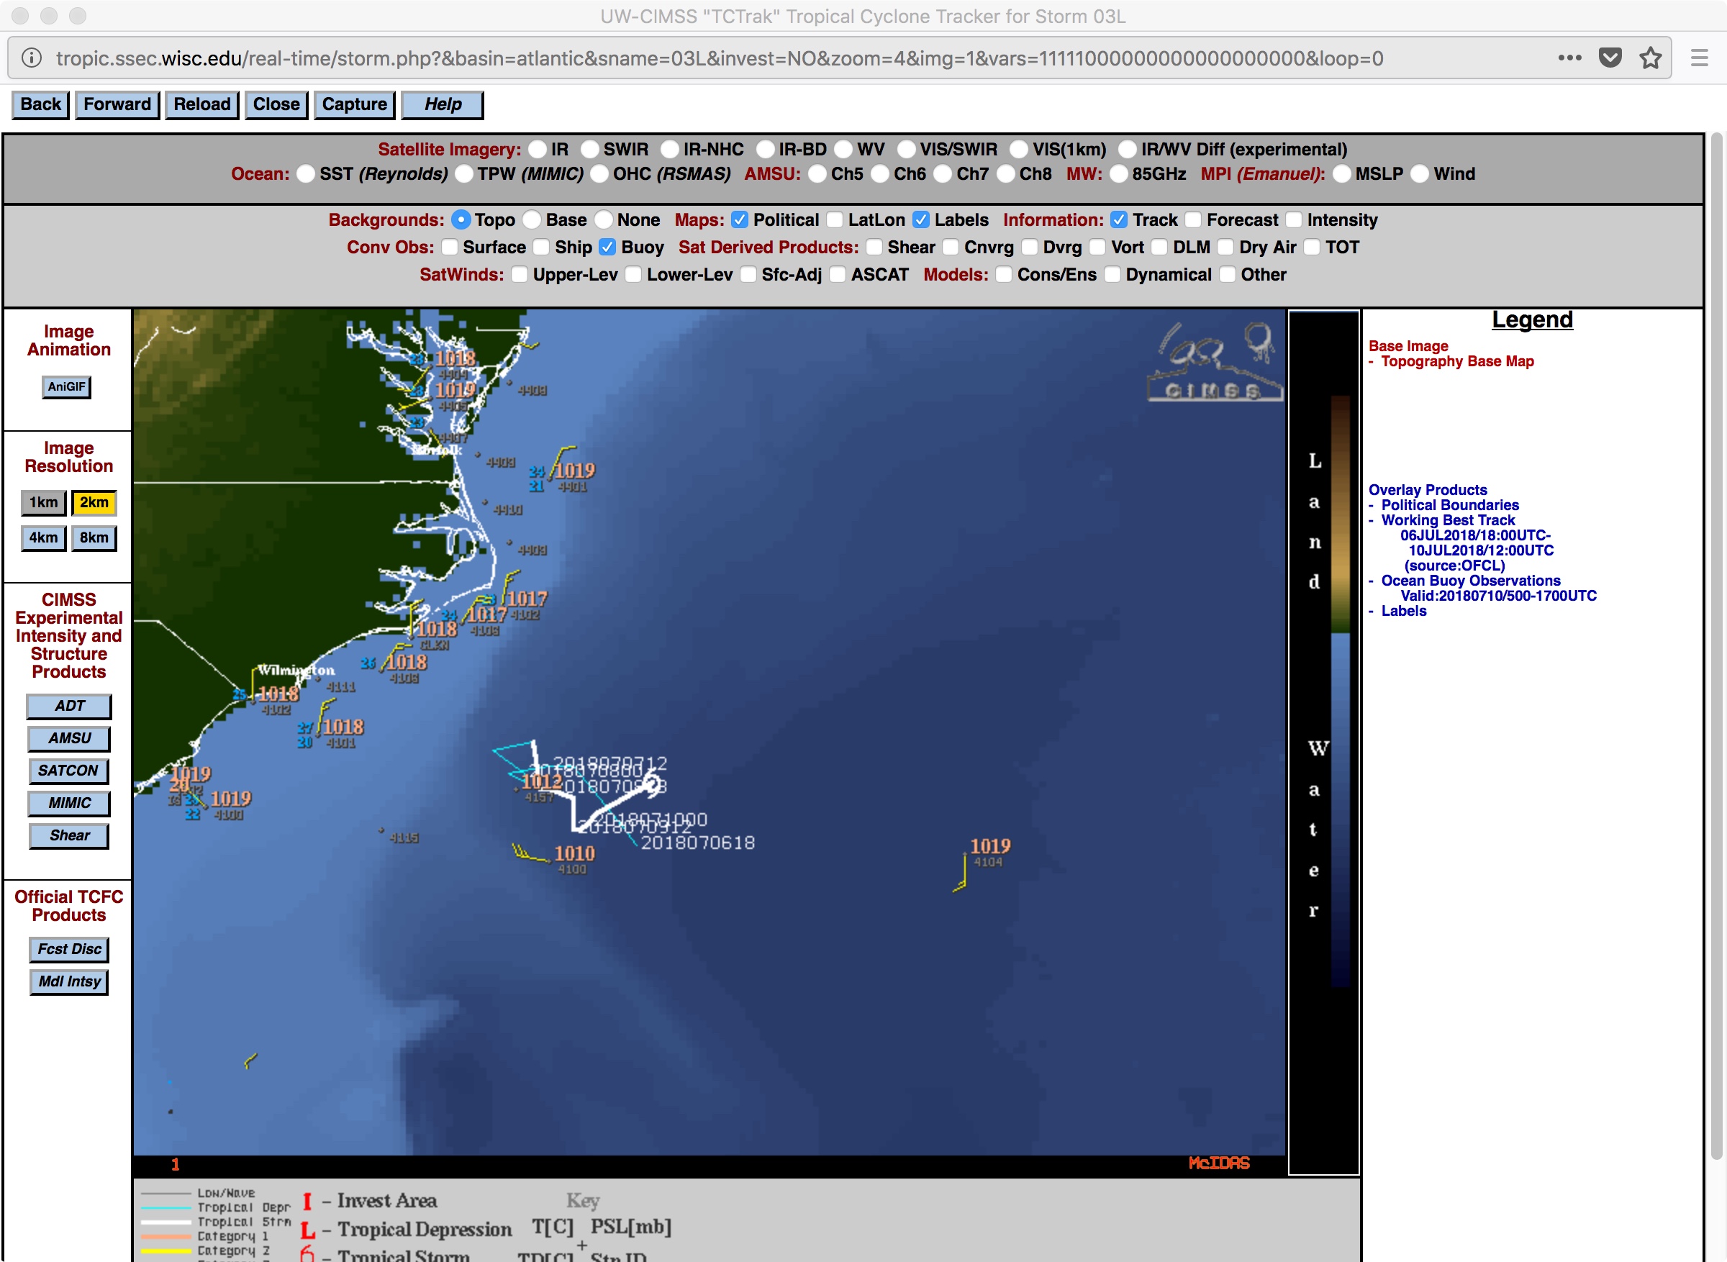
Task: Bookmark this page with star icon
Action: pyautogui.click(x=1651, y=58)
